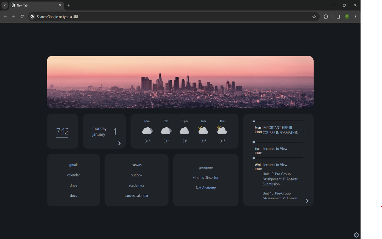The image size is (382, 239).
Task: Close the New Tab tab
Action: (60, 5)
